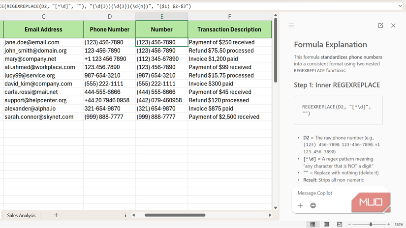406x228 pixels.
Task: Select cell jane.doe@email.com
Action: click(x=43, y=42)
